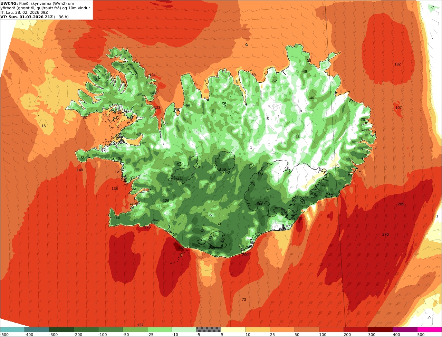This screenshot has width=442, height=337.
Task: Click the flux value 149 off the west coast
Action: point(80,170)
